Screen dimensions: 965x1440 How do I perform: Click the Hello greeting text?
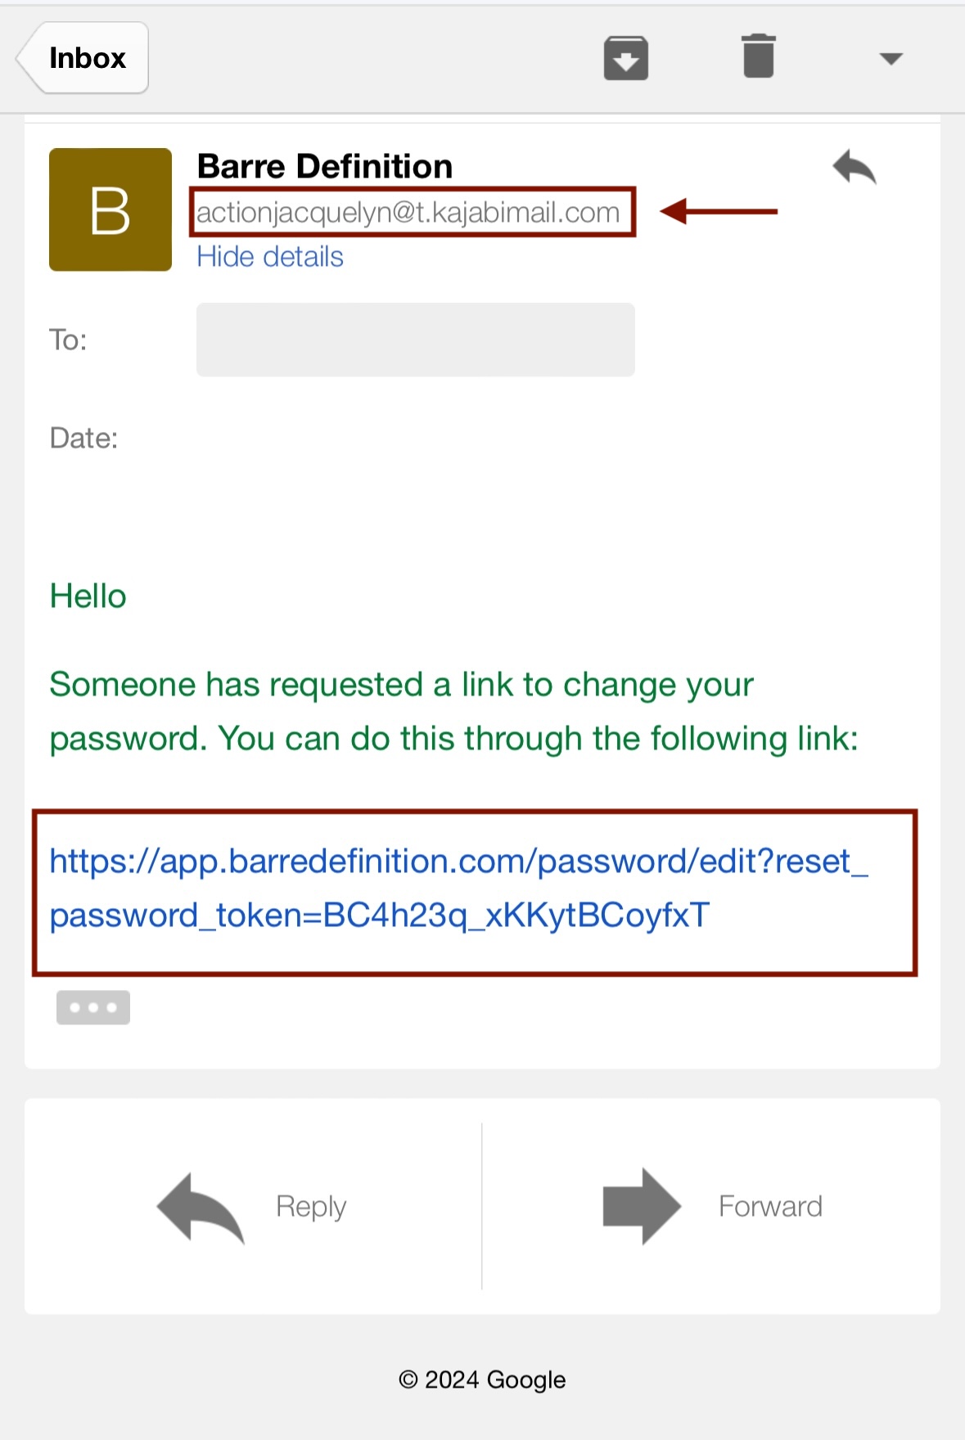[x=88, y=596]
